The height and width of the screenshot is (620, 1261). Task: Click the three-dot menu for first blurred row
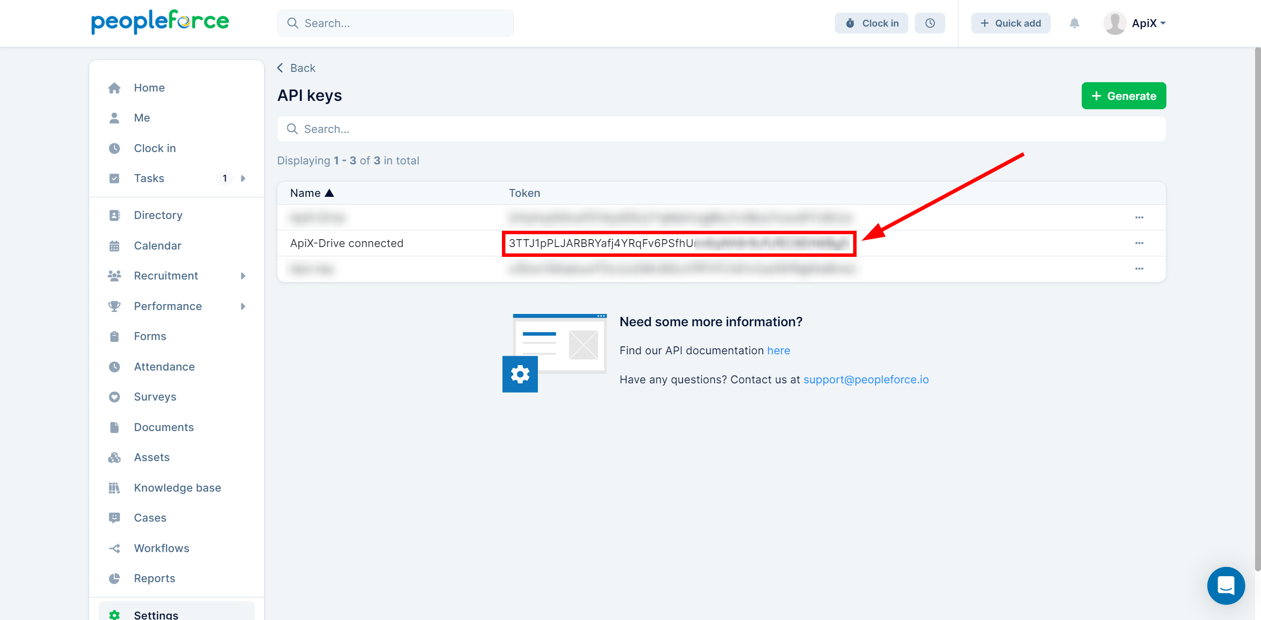pos(1139,217)
